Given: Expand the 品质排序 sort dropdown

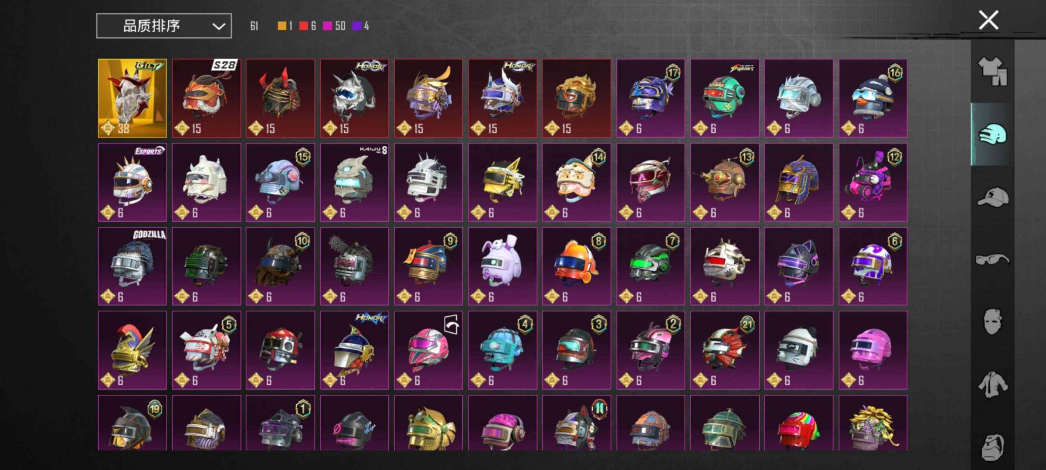Looking at the screenshot, I should tap(164, 26).
